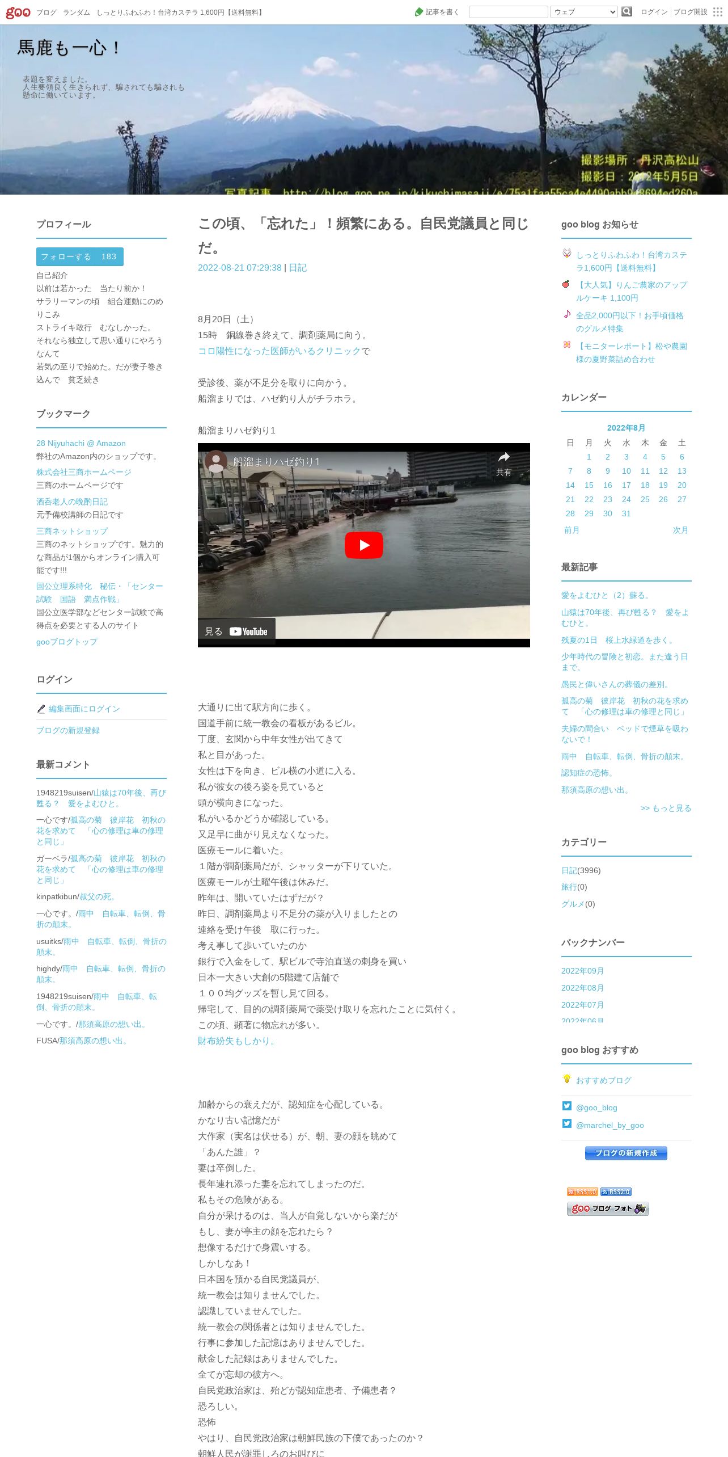This screenshot has height=1457, width=728.
Task: Open gooブログトップ link
Action: pyautogui.click(x=67, y=642)
